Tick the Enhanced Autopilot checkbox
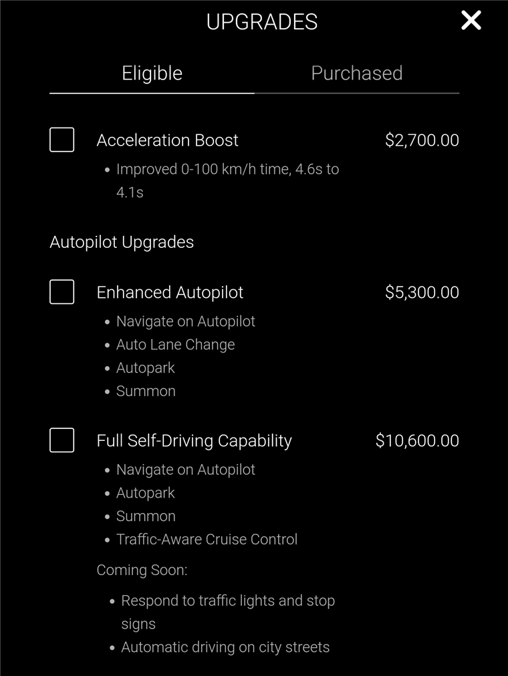 tap(62, 292)
